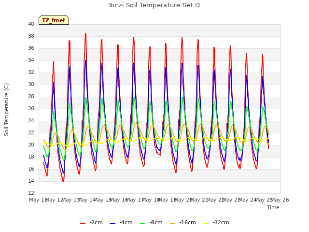Image resolution: width=309 pixels, height=232 pixels.
Task: Click the 18 y-axis tick label
Action: (31, 157)
